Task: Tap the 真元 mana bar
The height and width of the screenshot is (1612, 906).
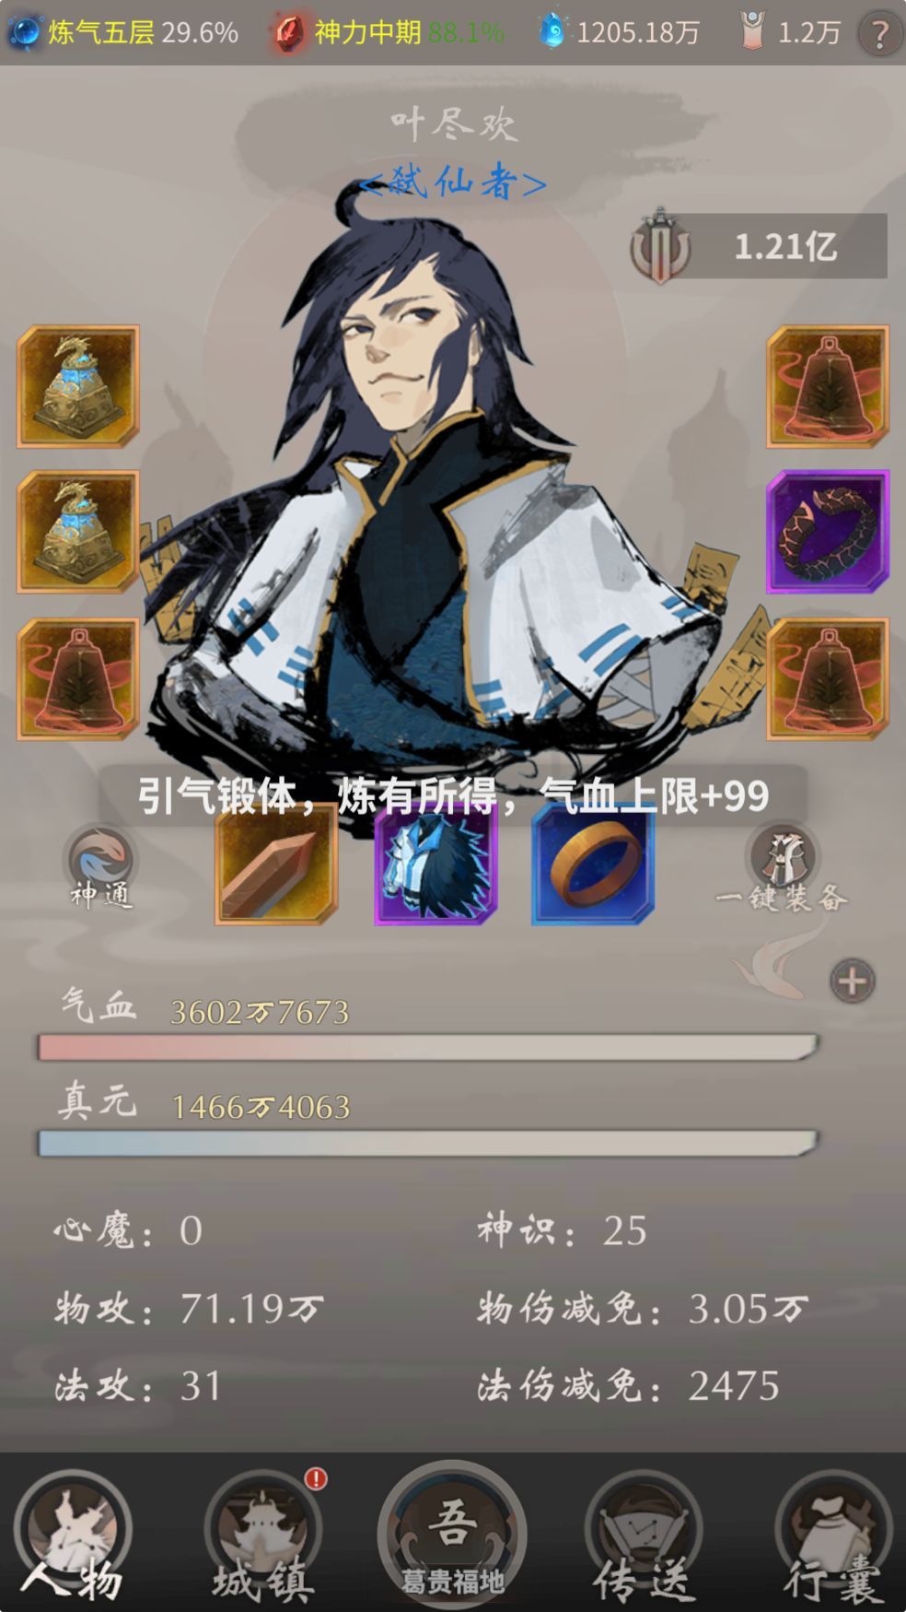Action: point(428,1143)
